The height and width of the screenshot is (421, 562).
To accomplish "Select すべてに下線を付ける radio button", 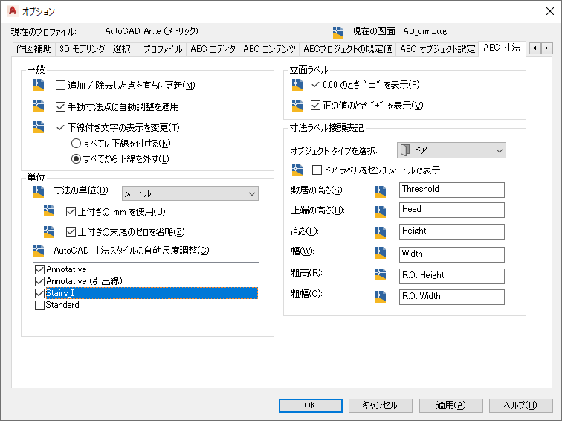I will [x=76, y=144].
